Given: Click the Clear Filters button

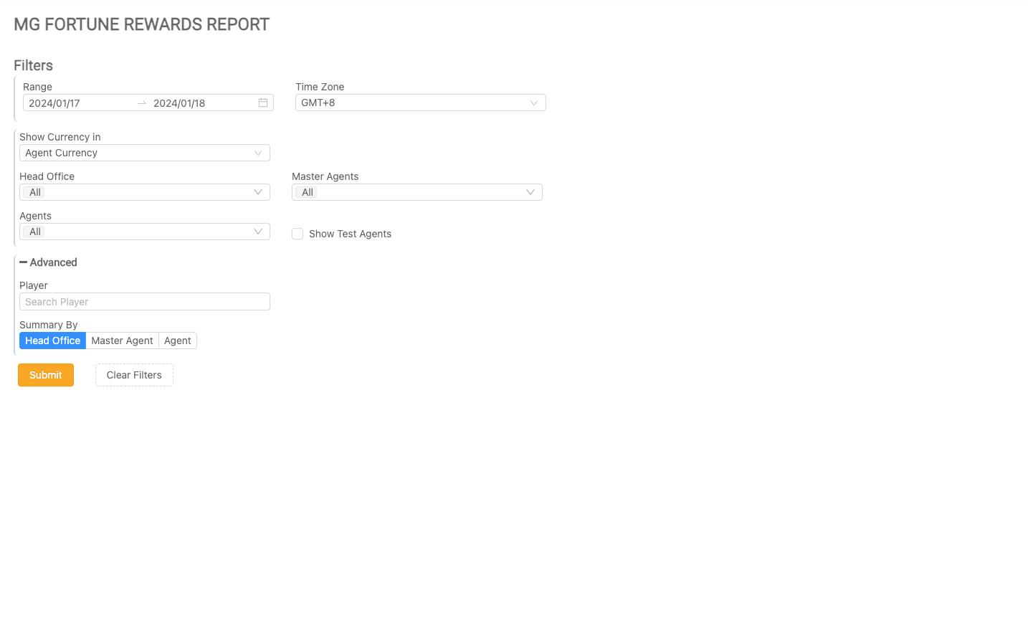Looking at the screenshot, I should [134, 375].
